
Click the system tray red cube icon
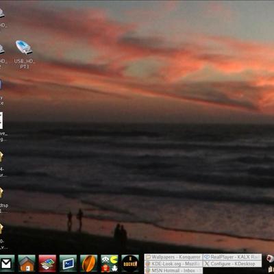coord(270,259)
